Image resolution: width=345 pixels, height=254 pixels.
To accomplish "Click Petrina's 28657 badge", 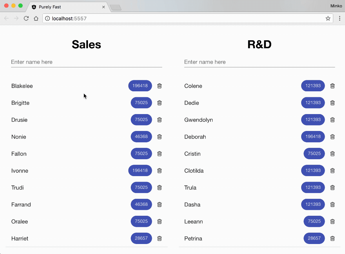I will (x=314, y=238).
